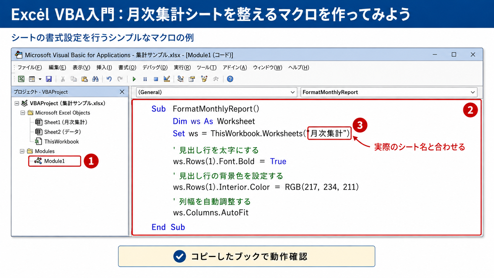Open the ツール(T) menu
This screenshot has height=278, width=494.
(207, 67)
